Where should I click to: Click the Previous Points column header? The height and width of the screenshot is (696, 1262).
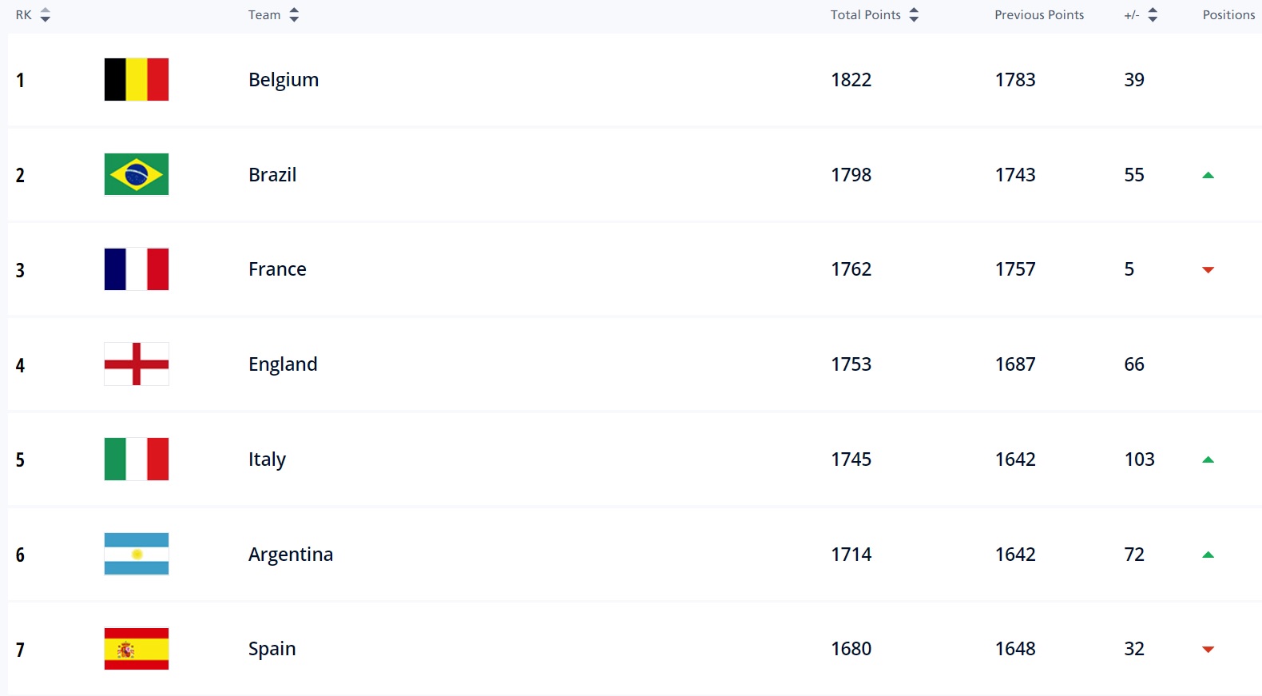(1038, 15)
